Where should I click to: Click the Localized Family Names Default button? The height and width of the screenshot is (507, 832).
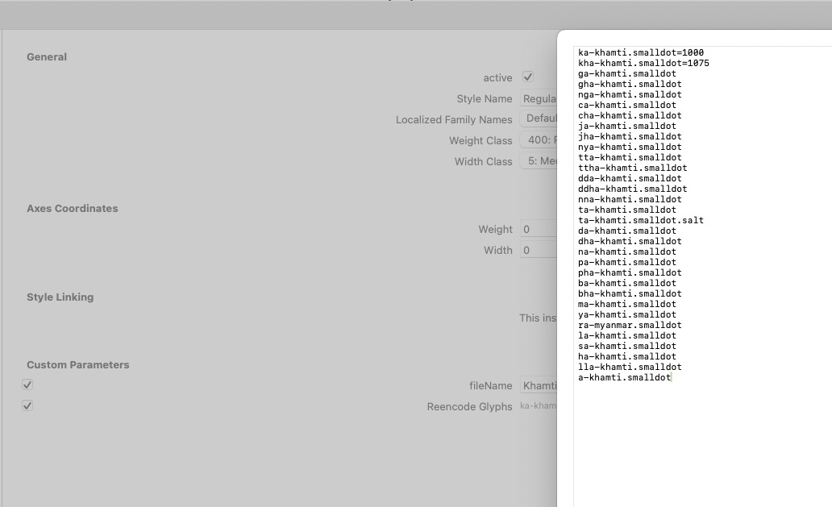[x=539, y=119]
